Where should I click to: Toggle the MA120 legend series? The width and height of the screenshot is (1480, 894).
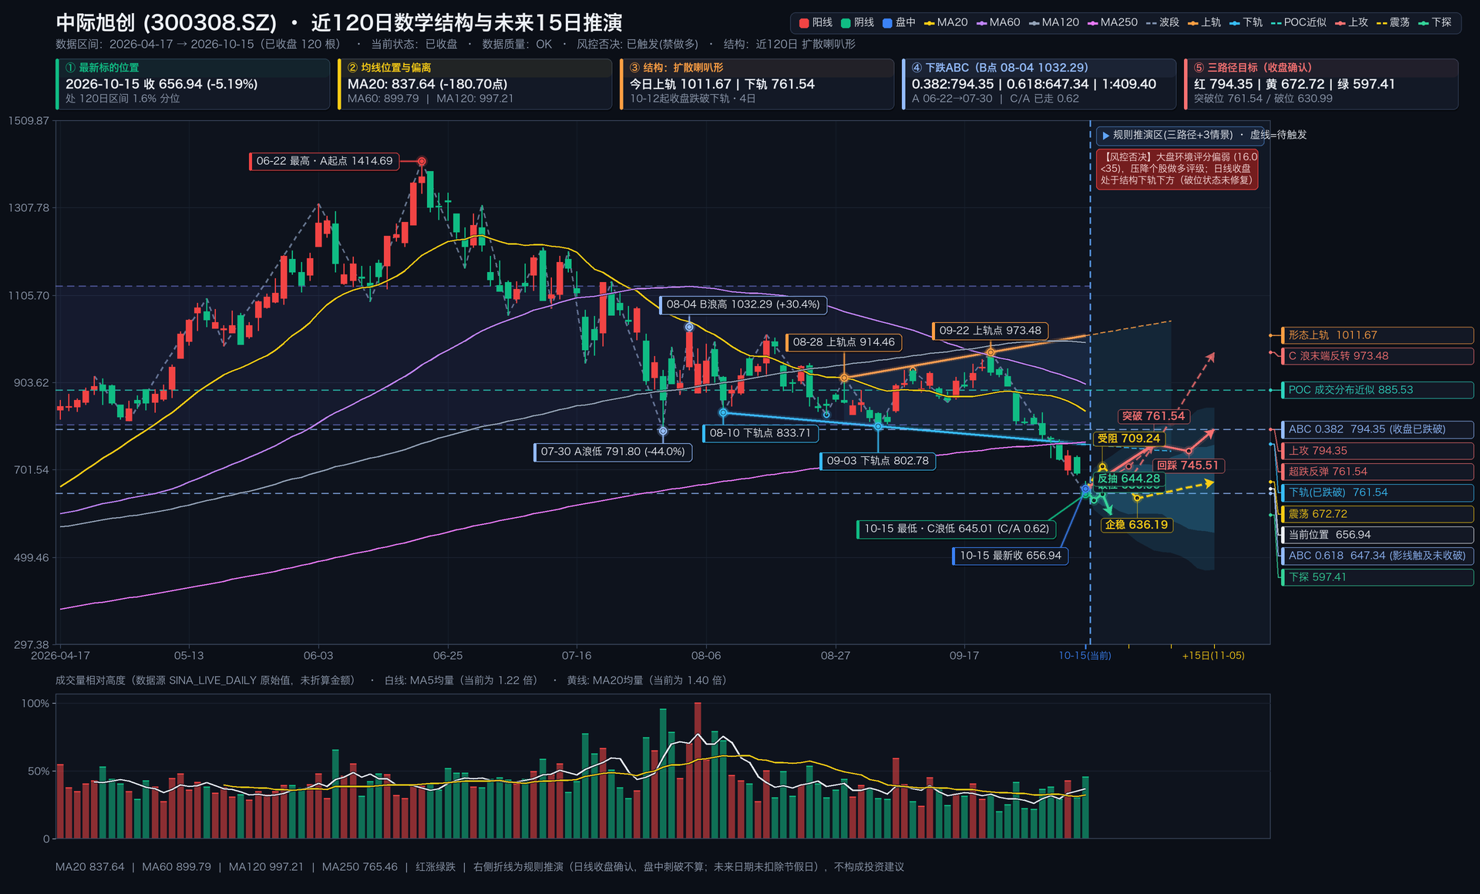pos(1054,23)
